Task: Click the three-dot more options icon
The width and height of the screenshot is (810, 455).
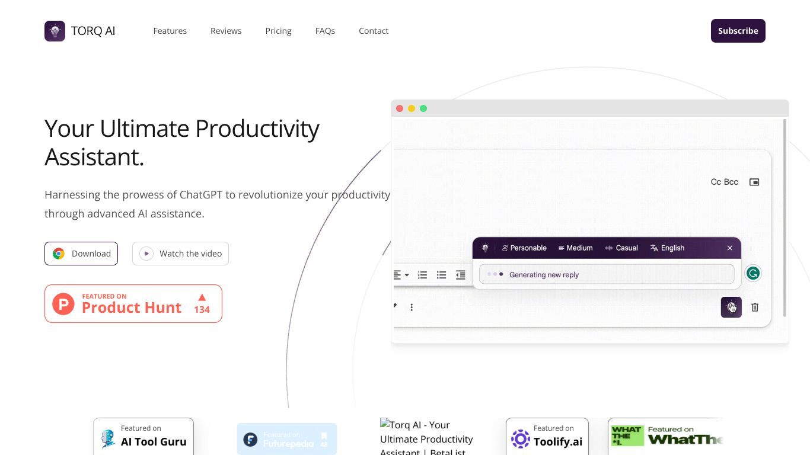Action: click(412, 307)
